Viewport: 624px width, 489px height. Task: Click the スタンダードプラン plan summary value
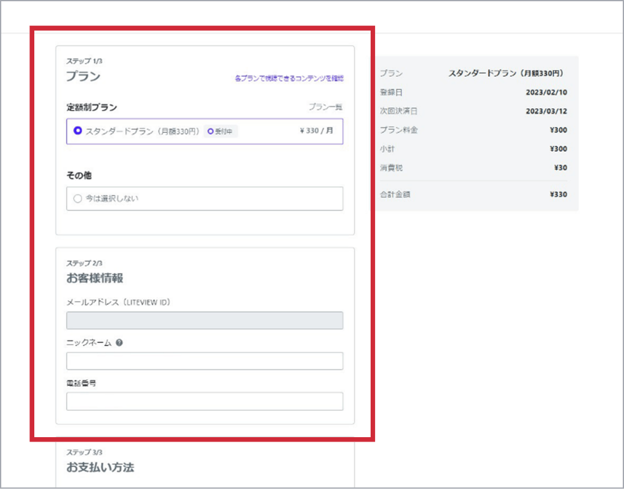(x=507, y=72)
